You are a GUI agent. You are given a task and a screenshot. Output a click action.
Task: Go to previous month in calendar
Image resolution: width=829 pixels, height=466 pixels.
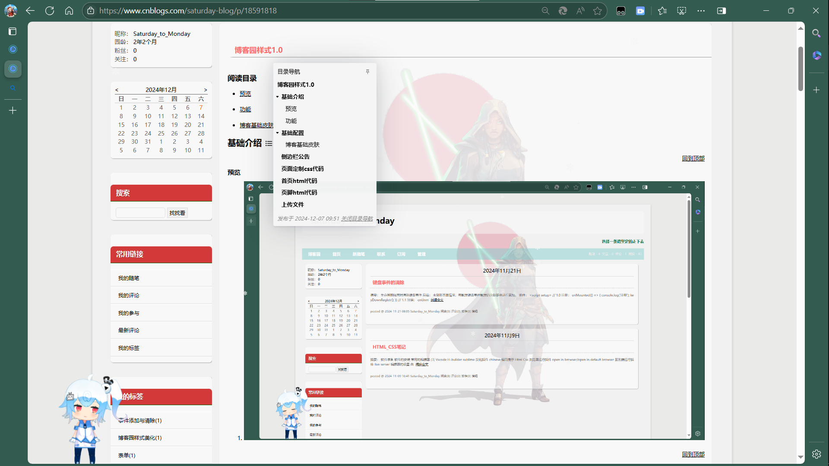117,90
